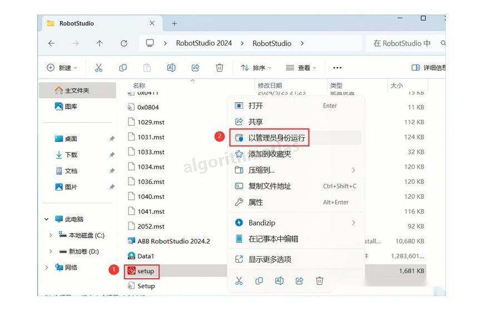Click the delete icon in context menu
The image size is (483, 311).
pyautogui.click(x=320, y=281)
